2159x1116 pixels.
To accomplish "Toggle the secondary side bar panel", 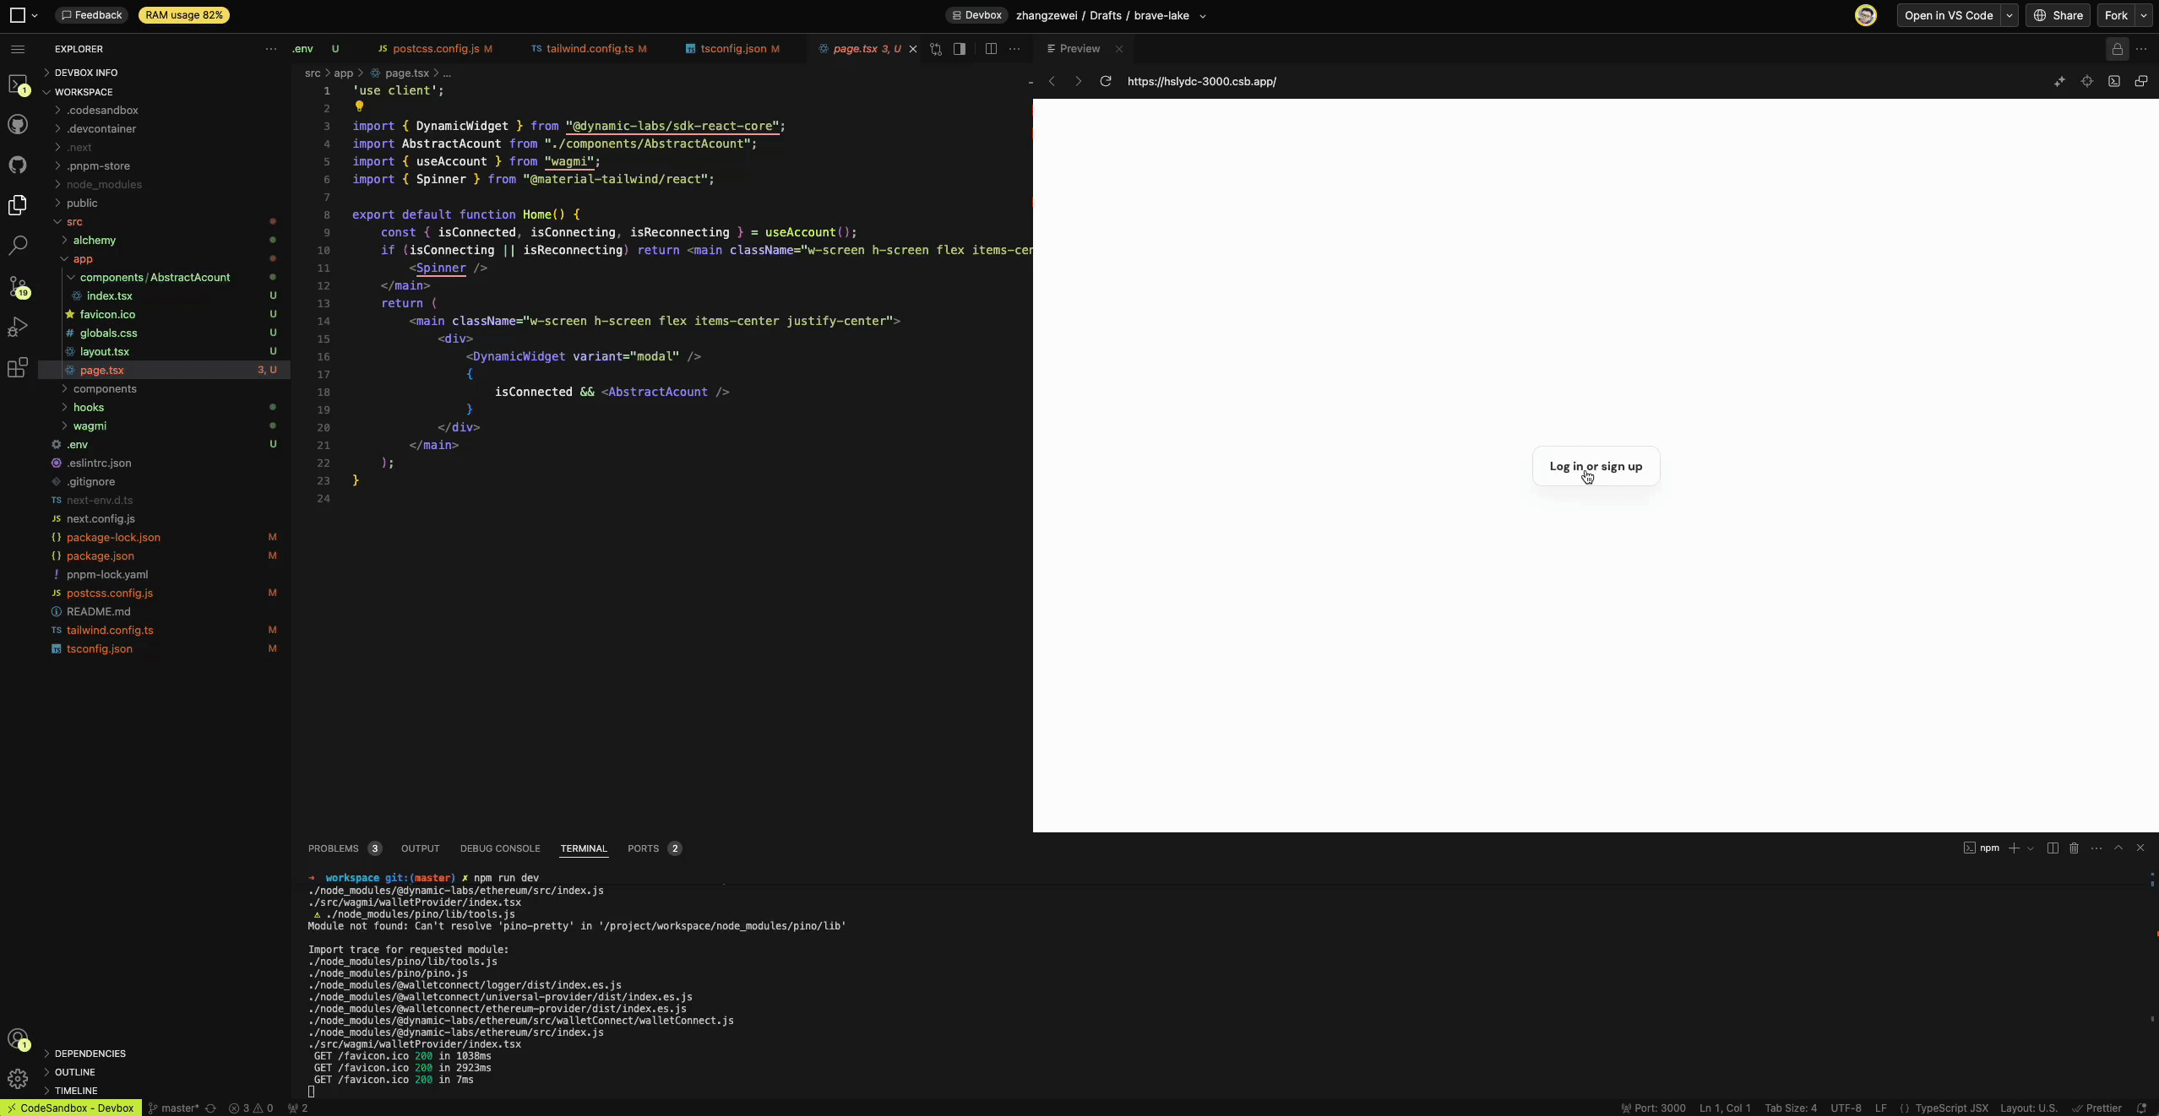I will point(959,48).
